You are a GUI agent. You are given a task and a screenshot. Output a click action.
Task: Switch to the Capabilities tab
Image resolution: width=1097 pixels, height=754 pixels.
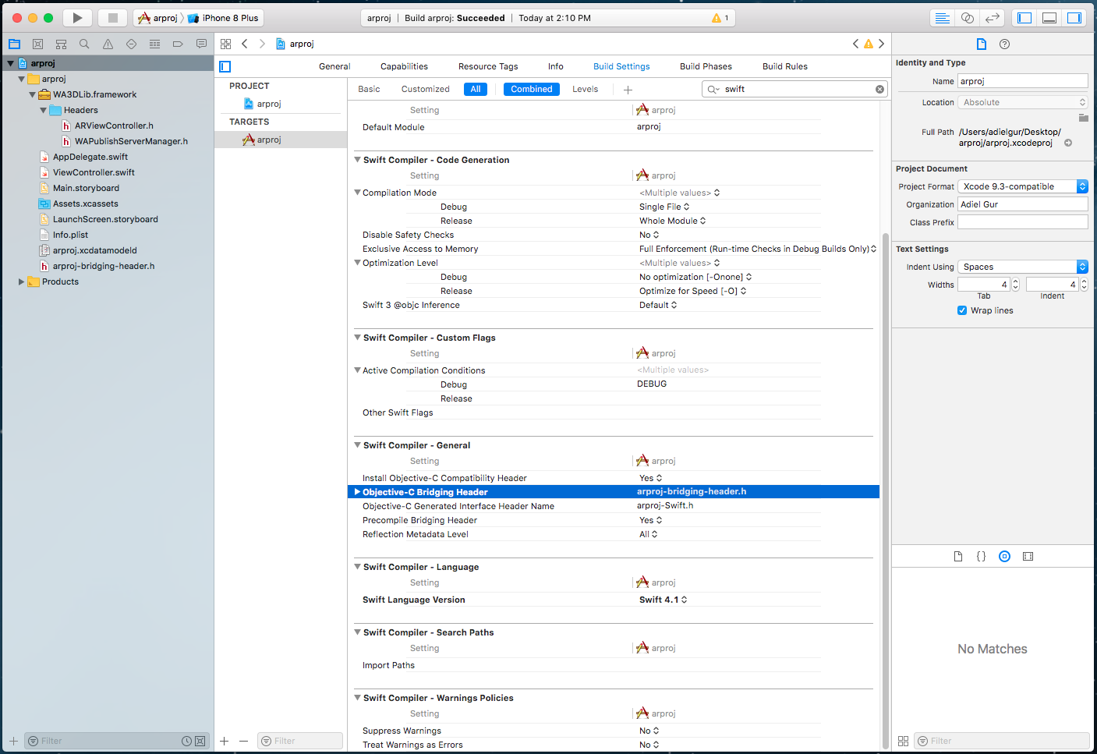coord(404,67)
